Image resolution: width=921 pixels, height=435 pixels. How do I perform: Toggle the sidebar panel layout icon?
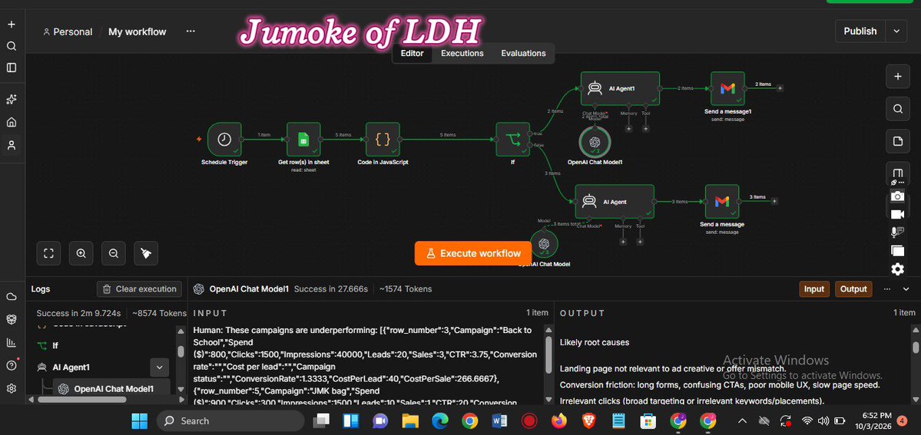click(x=12, y=68)
